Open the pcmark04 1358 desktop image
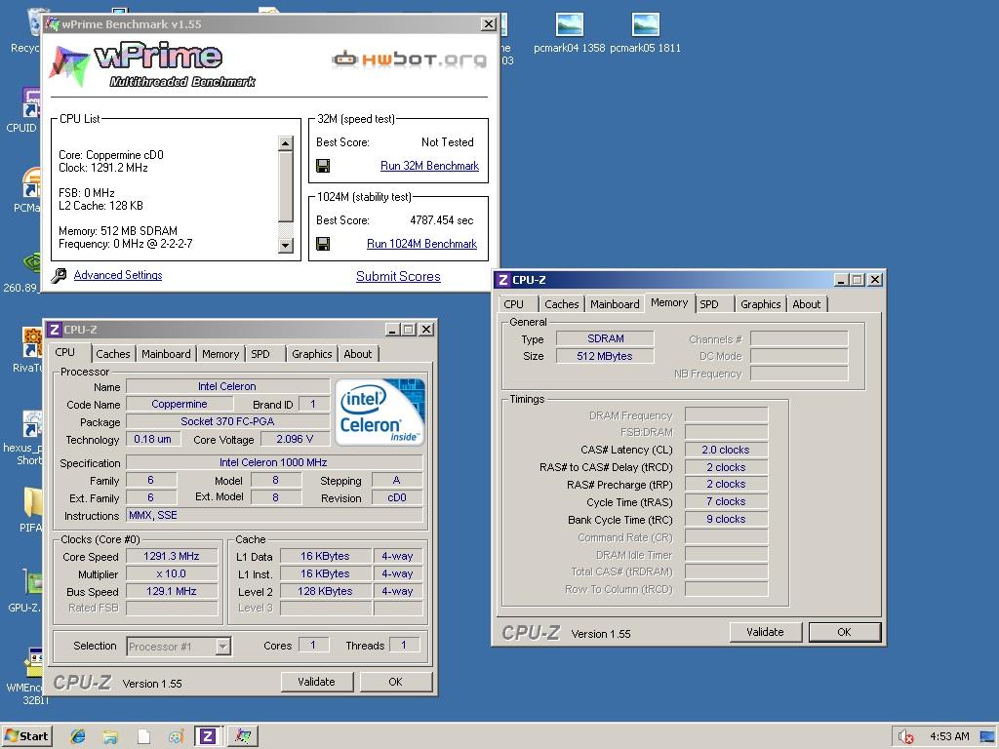 click(x=569, y=33)
